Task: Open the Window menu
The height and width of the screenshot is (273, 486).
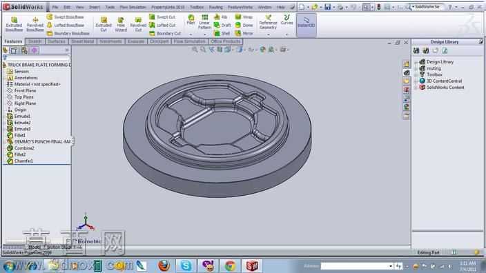Action: point(264,7)
